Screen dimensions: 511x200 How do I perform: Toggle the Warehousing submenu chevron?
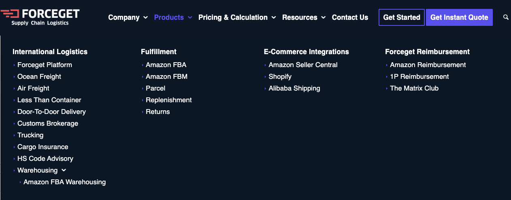64,171
